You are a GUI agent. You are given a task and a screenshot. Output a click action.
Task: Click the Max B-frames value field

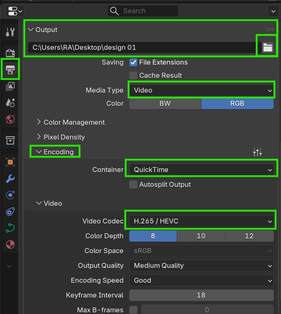pyautogui.click(x=207, y=310)
